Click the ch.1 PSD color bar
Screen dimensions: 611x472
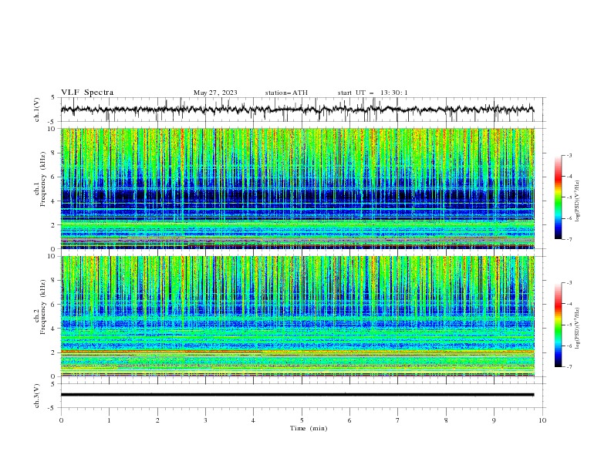click(558, 197)
